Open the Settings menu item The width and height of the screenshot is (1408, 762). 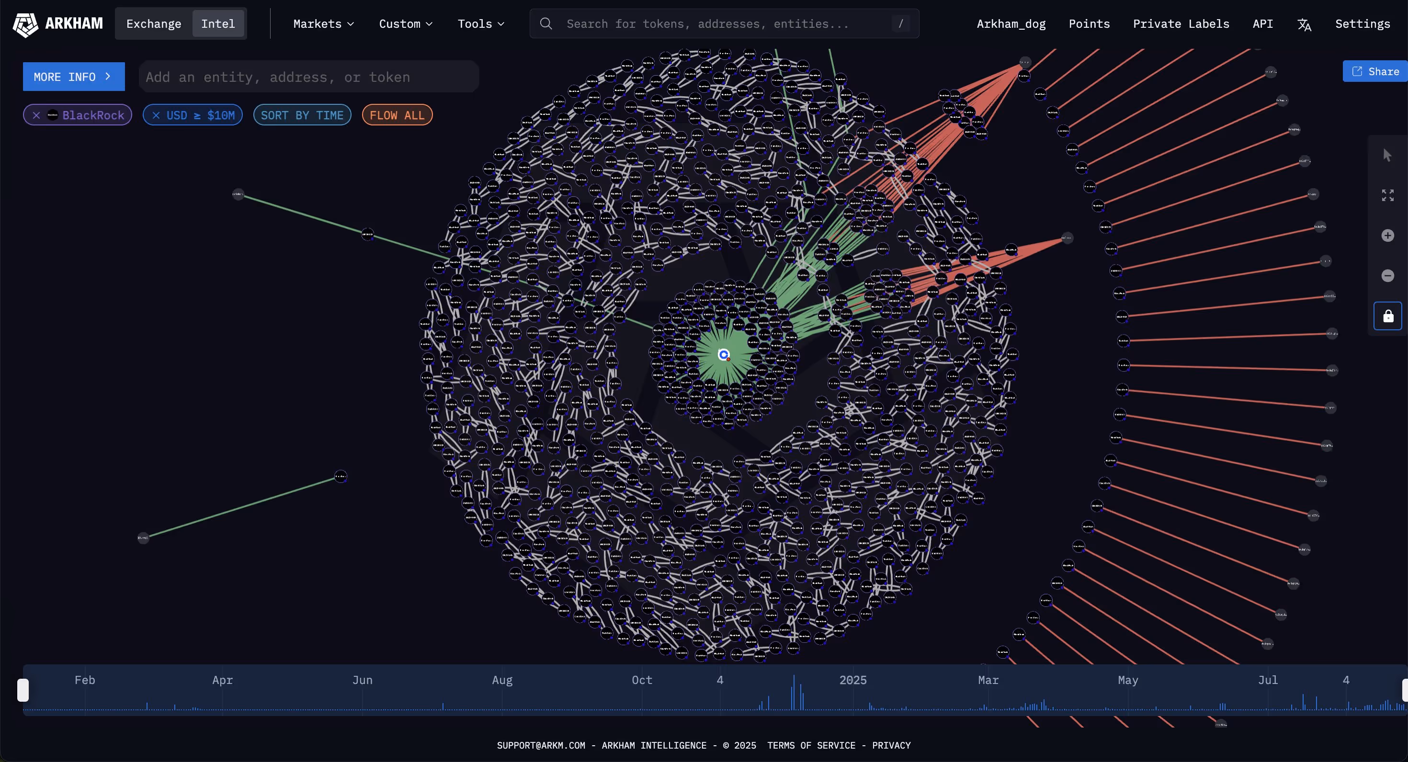click(x=1362, y=23)
